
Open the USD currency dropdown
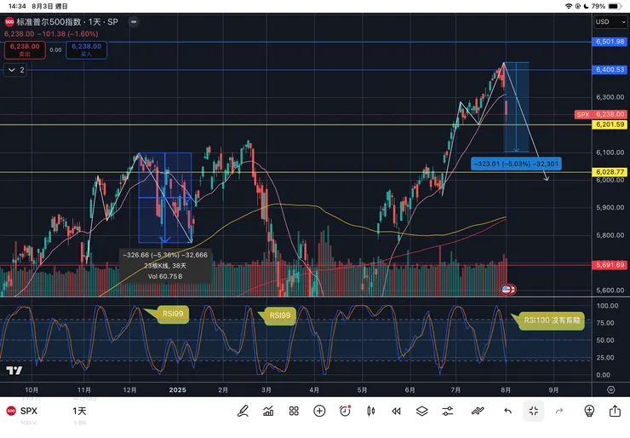[610, 21]
